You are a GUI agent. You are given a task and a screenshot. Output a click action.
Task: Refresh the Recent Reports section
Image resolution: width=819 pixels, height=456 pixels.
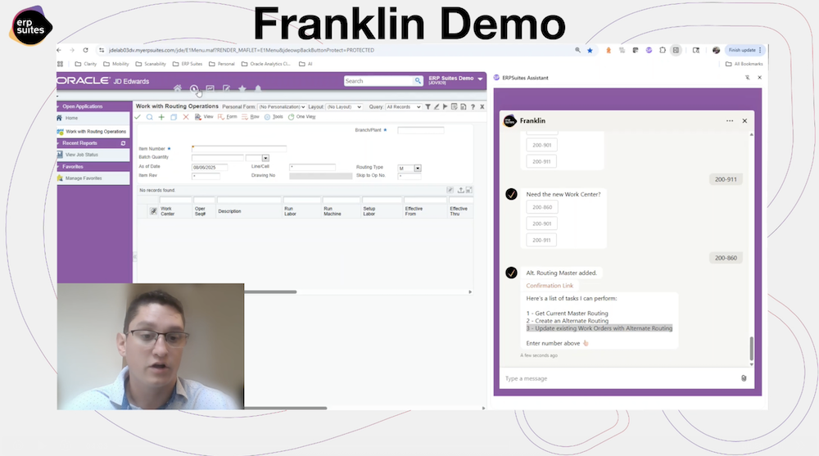[124, 143]
